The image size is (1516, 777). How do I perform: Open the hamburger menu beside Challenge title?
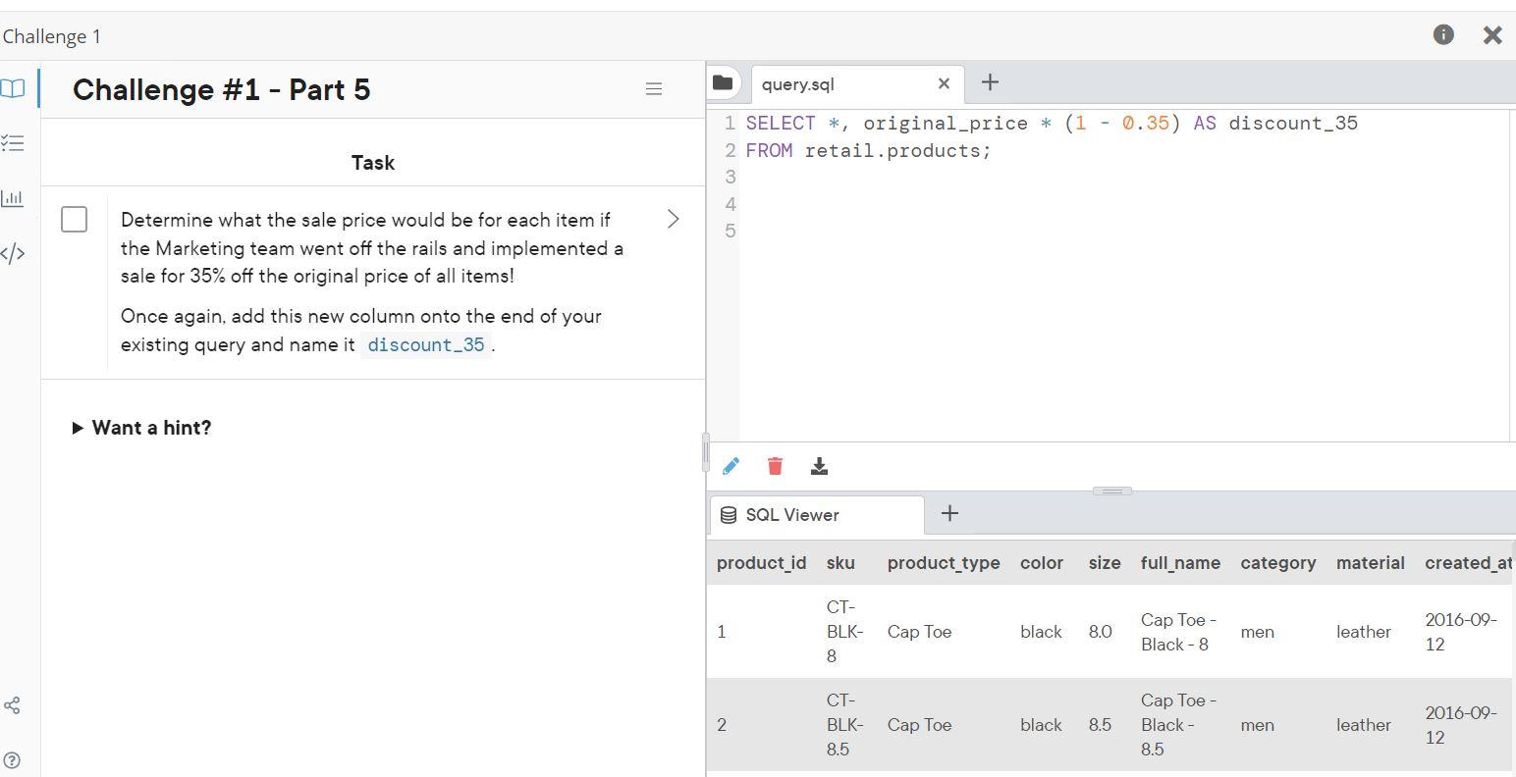654,88
